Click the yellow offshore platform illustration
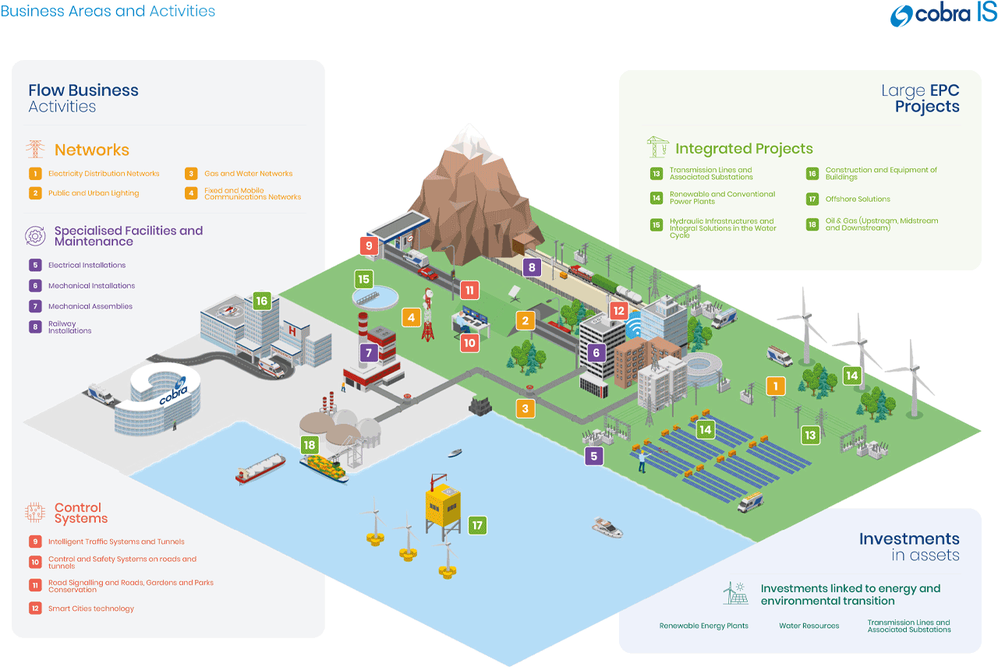998x667 pixels. tap(443, 506)
